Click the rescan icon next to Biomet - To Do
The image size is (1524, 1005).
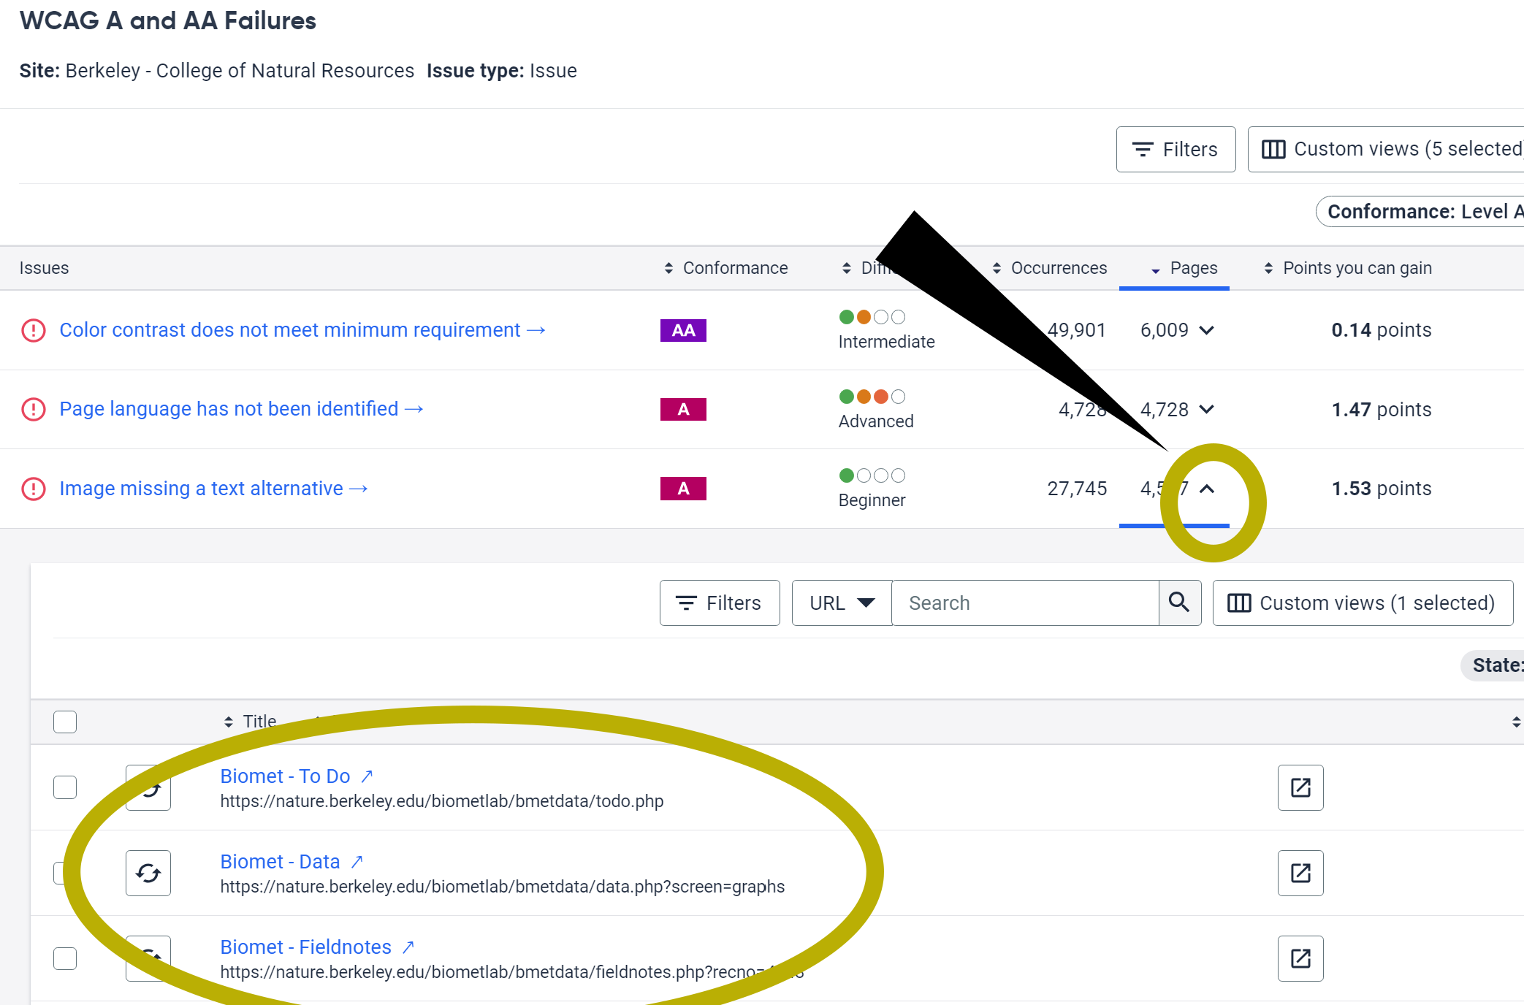(148, 788)
